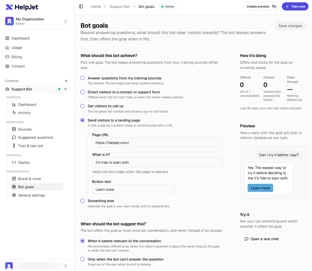The width and height of the screenshot is (312, 271).
Task: Open Suggested questions in sidebar
Action: (37, 138)
